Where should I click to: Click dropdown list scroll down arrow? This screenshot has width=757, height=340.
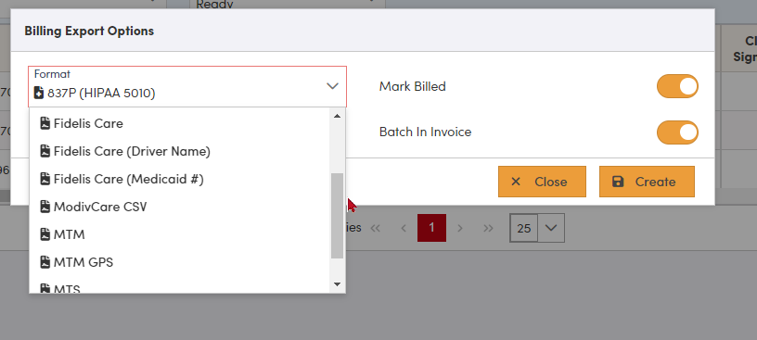337,284
